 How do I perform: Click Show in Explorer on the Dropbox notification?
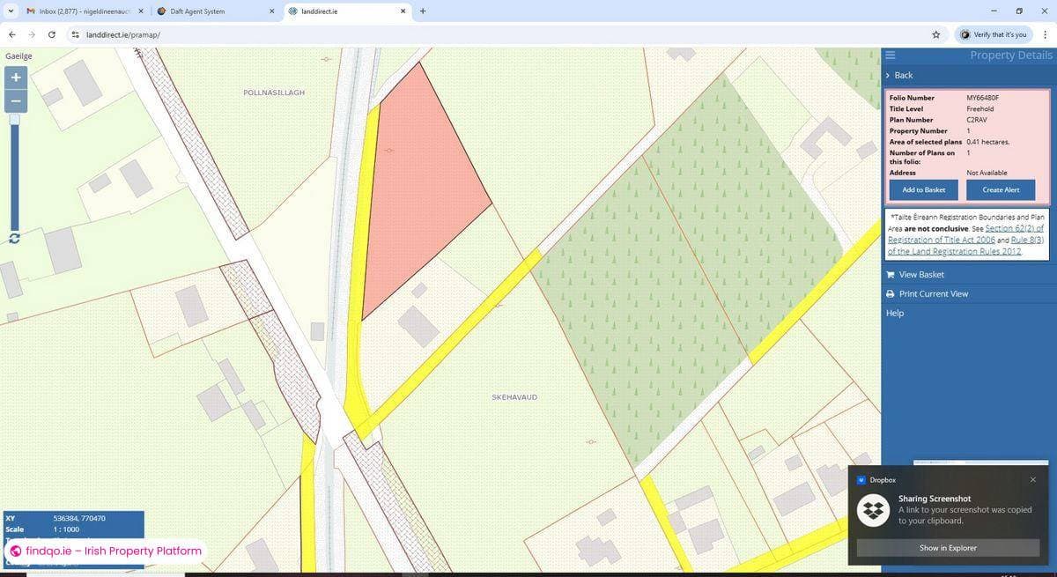pyautogui.click(x=947, y=547)
